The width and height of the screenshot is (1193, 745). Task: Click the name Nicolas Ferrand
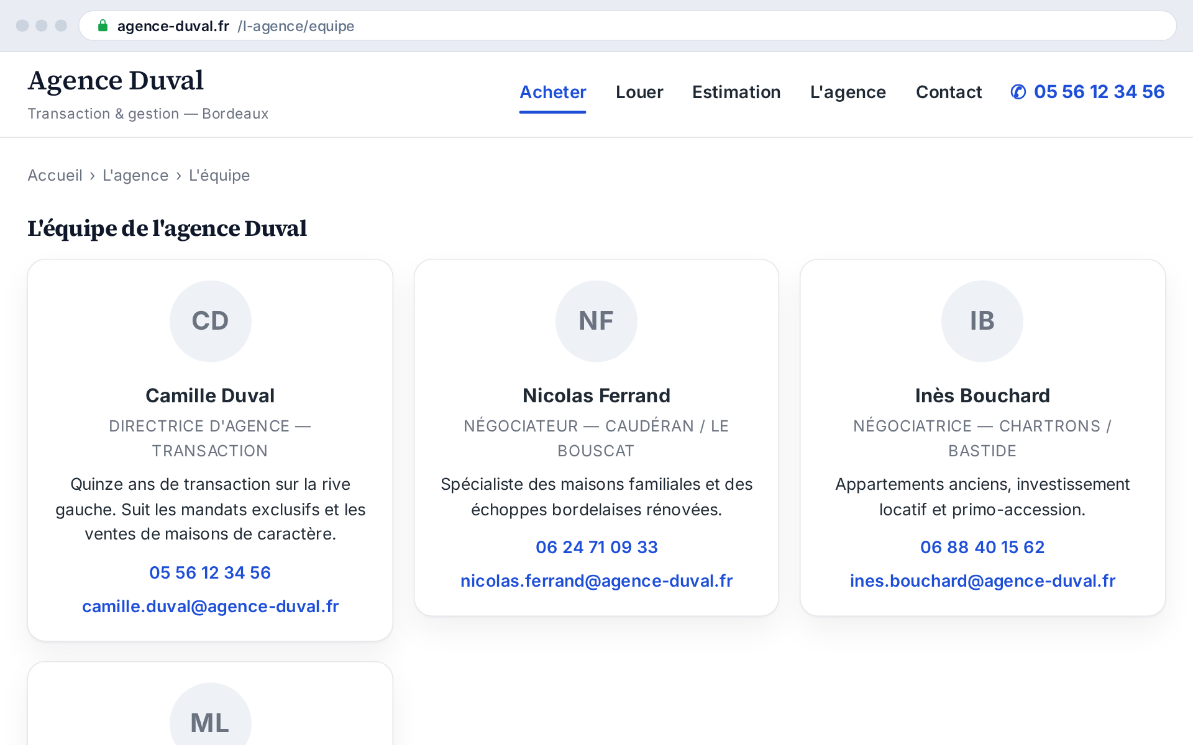tap(596, 395)
